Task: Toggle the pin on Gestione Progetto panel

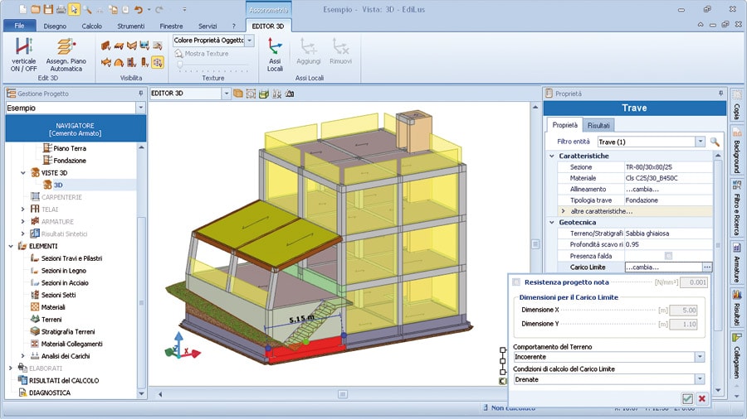Action: tap(140, 94)
